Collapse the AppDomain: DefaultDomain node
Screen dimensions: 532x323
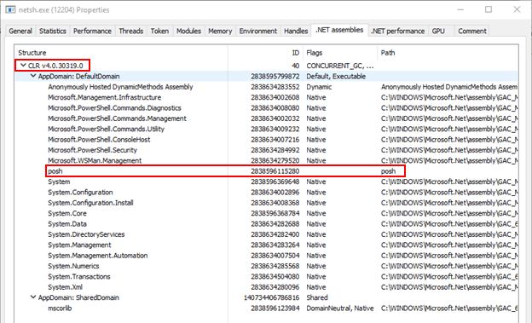(x=33, y=76)
